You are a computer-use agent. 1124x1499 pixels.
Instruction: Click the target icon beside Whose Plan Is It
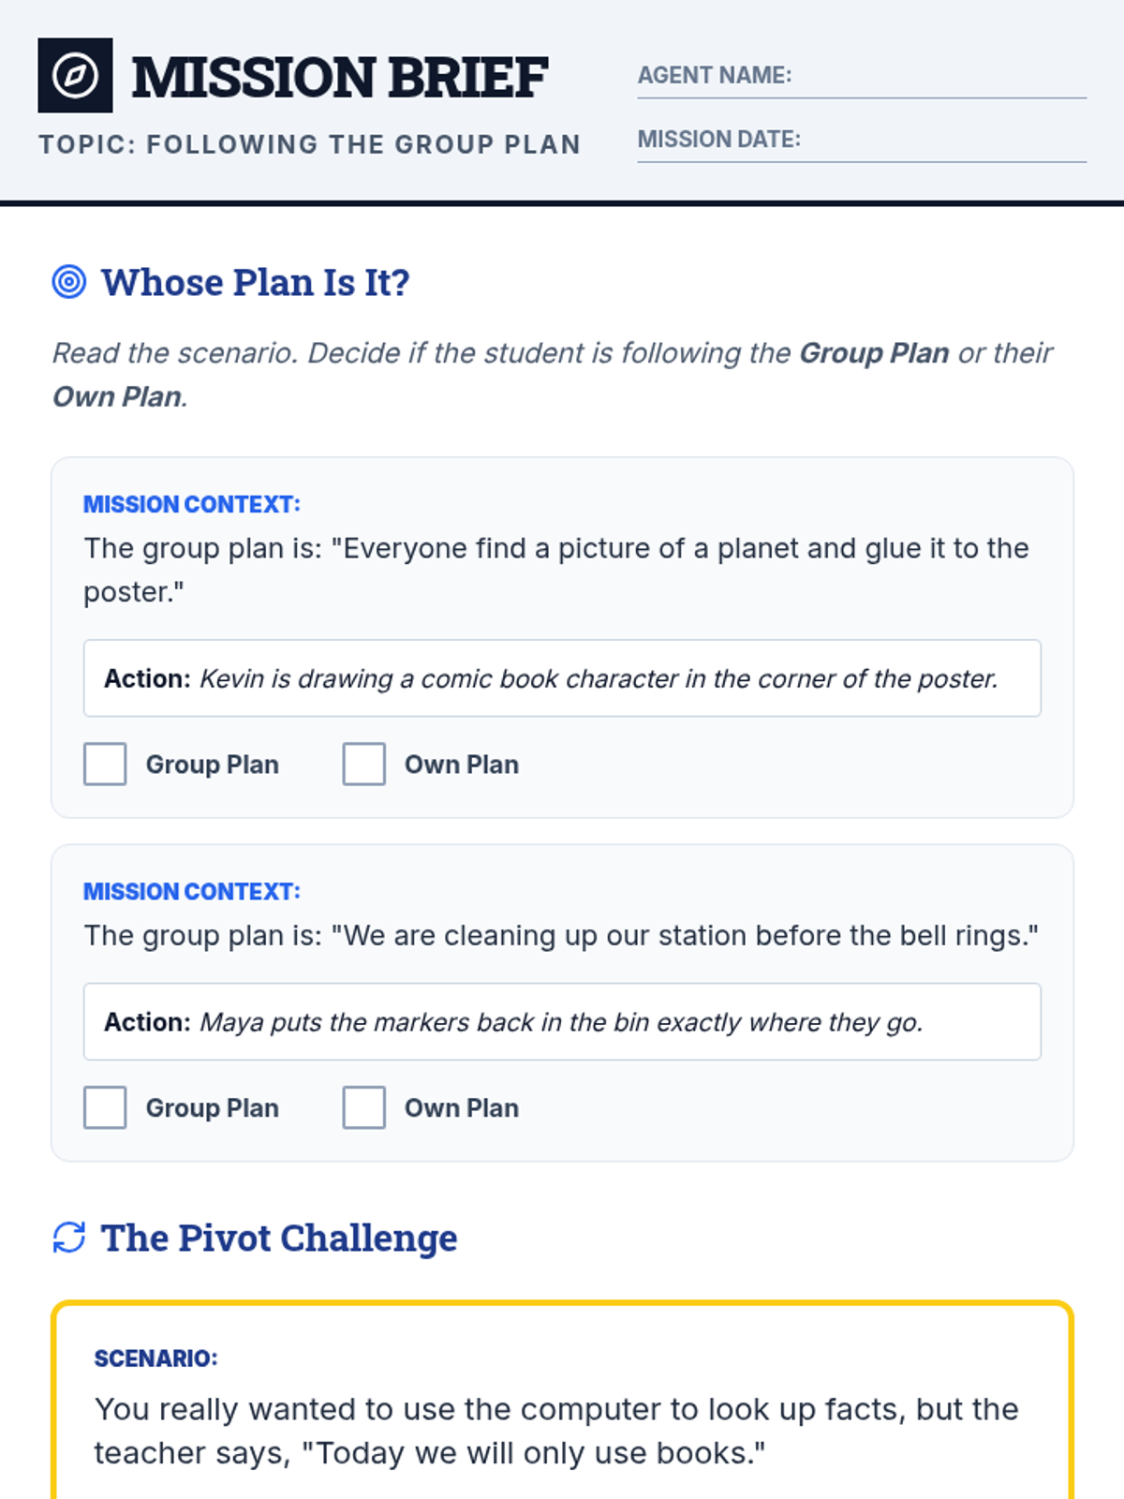tap(69, 281)
